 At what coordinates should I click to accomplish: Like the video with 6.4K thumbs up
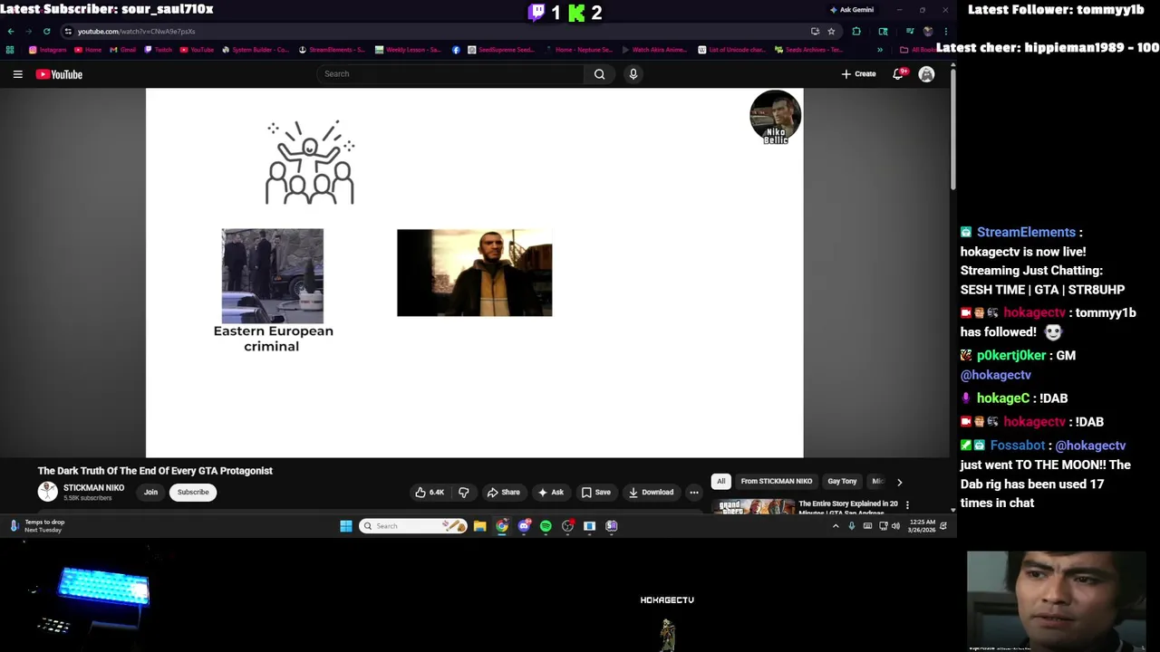coord(430,493)
